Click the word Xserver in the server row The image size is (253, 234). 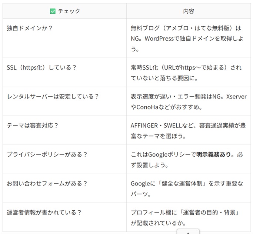point(236,96)
